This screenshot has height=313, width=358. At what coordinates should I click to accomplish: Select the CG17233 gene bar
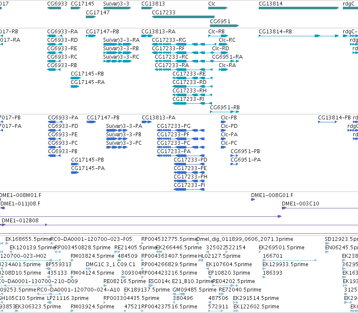(183, 17)
